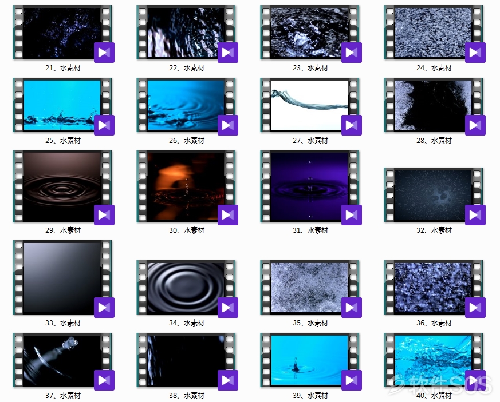Screen dimensions: 500x402
Task: Open the foam texture thumbnail 35、水素材
Action: coord(310,288)
